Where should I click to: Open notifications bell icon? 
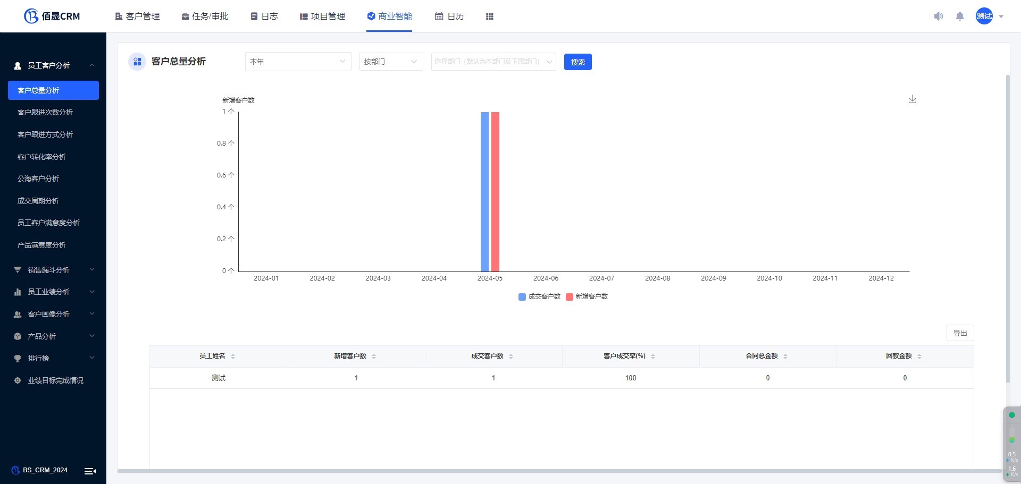959,16
